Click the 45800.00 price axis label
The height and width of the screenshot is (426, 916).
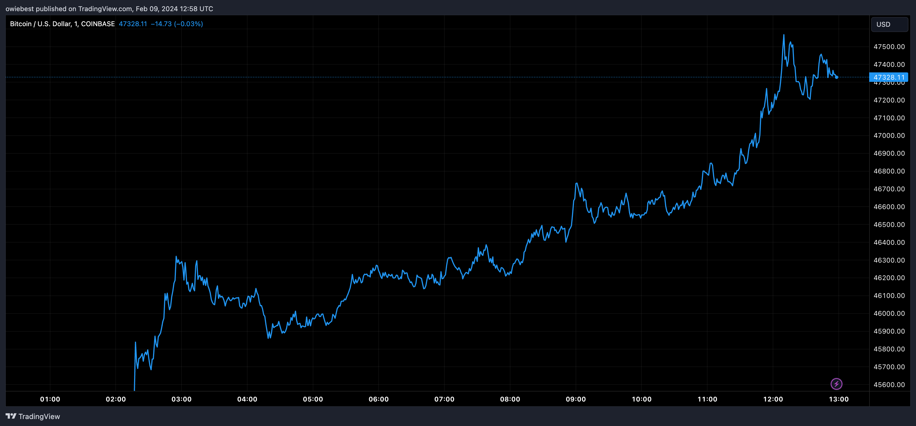[889, 349]
